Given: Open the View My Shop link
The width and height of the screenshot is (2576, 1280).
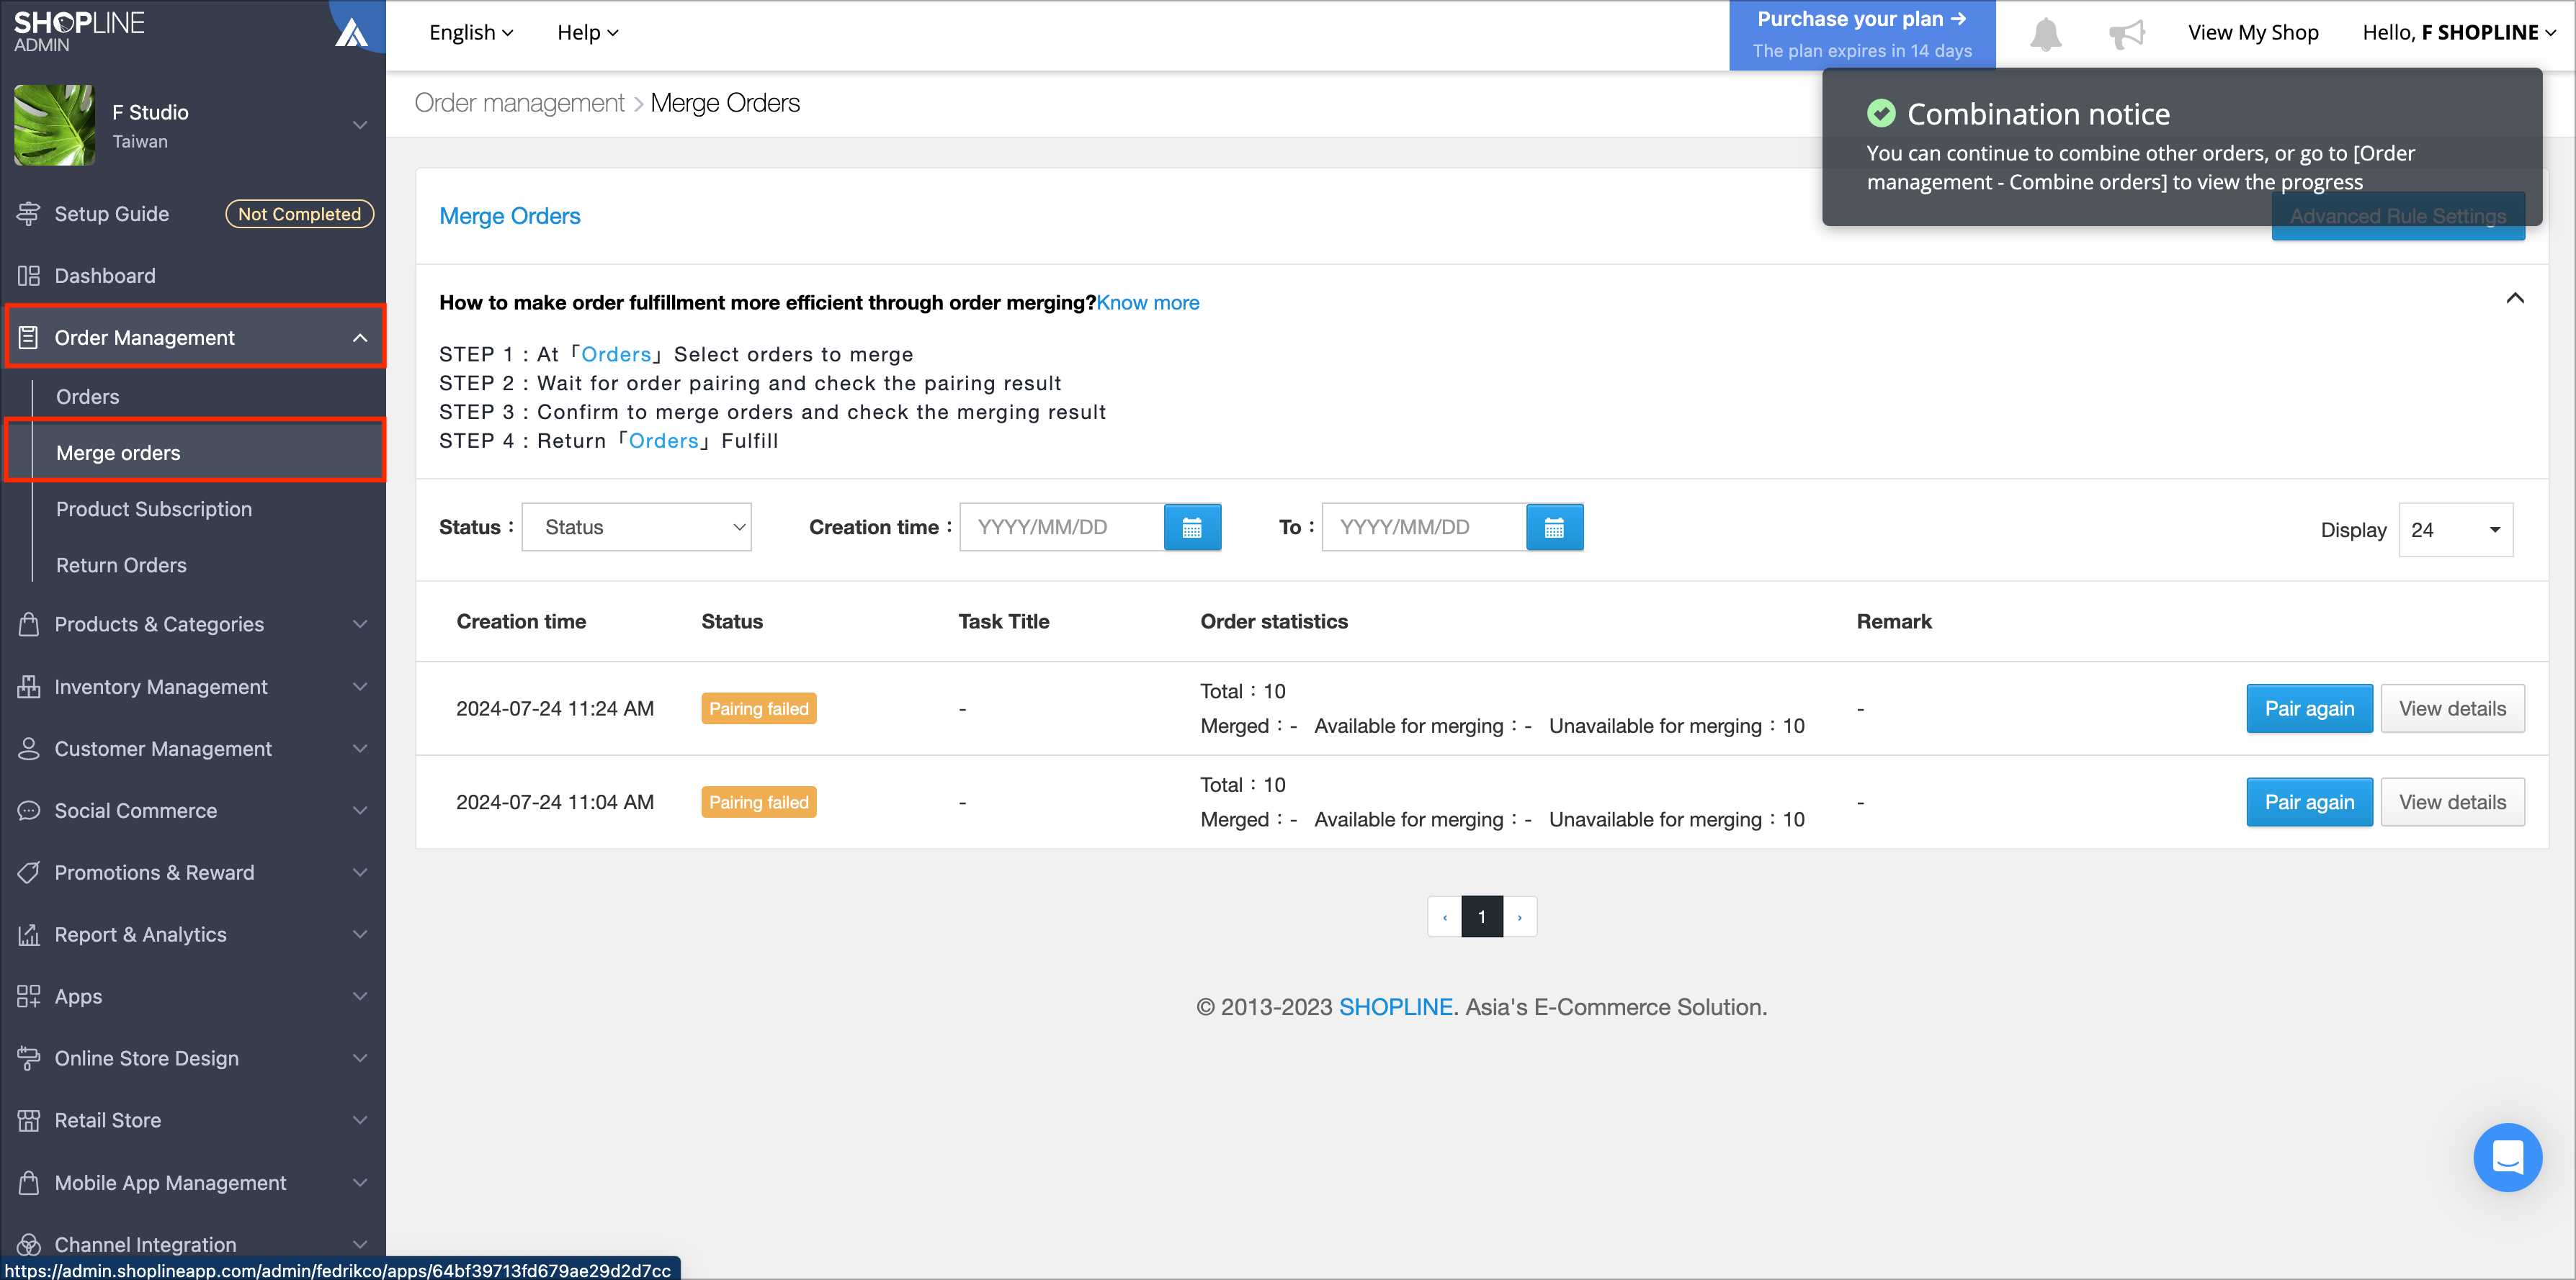Looking at the screenshot, I should 2253,33.
